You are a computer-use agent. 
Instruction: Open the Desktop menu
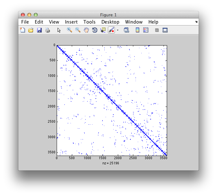(110, 22)
